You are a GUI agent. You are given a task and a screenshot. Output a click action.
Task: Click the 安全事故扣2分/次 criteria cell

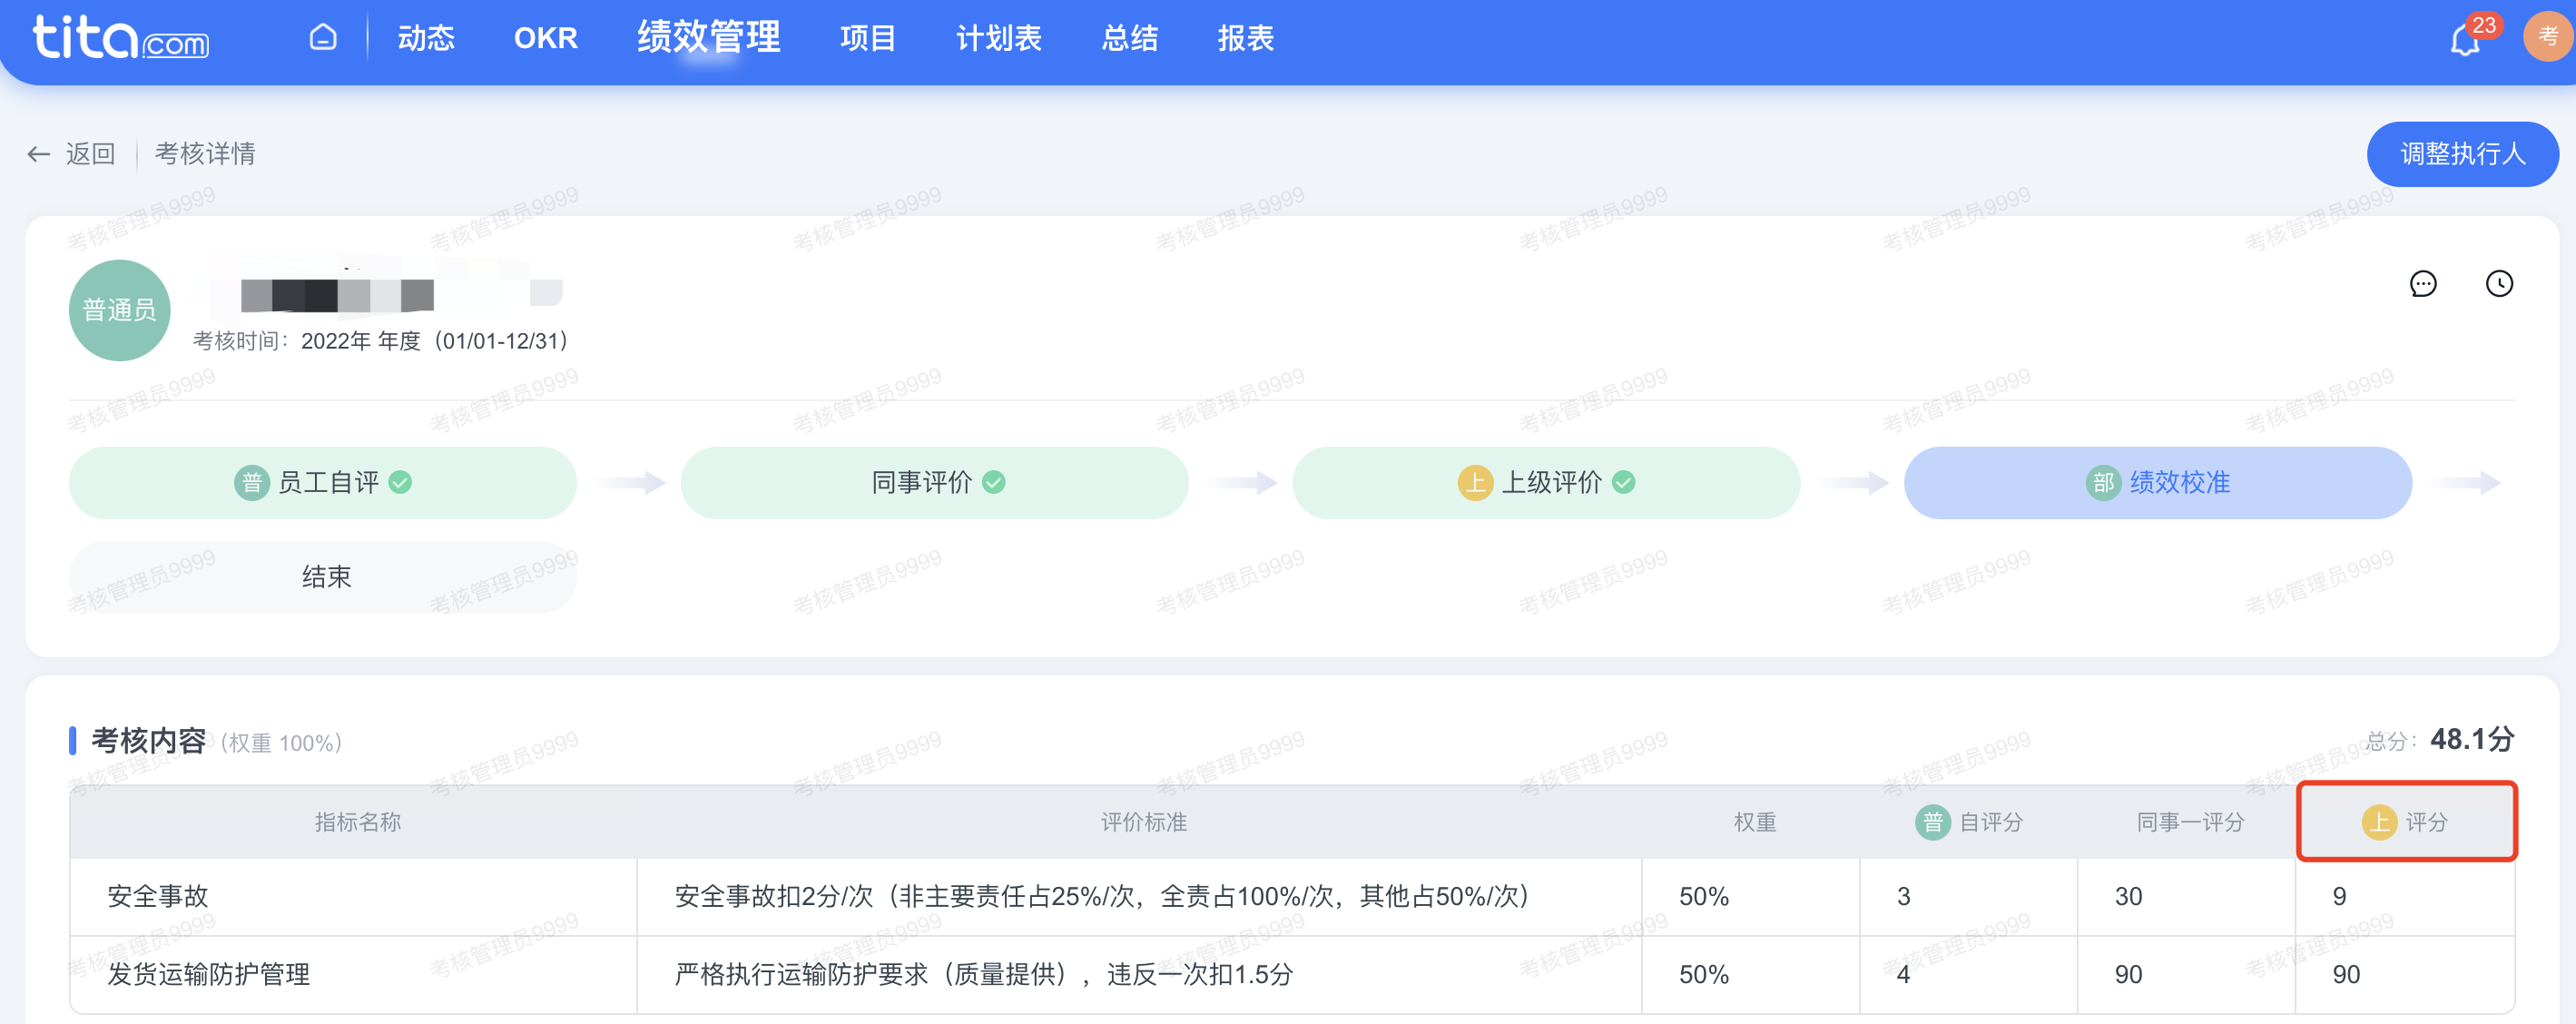(1139, 897)
